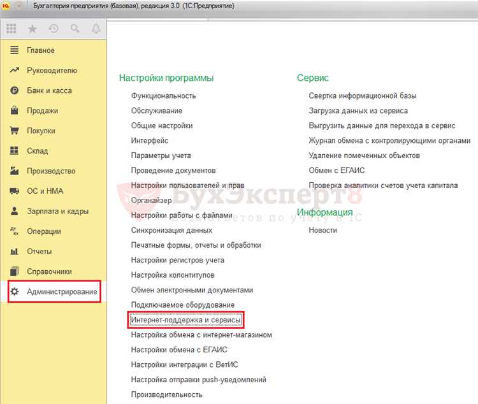This screenshot has width=478, height=404.
Task: Click the Банк и касса ruble icon
Action: point(14,90)
